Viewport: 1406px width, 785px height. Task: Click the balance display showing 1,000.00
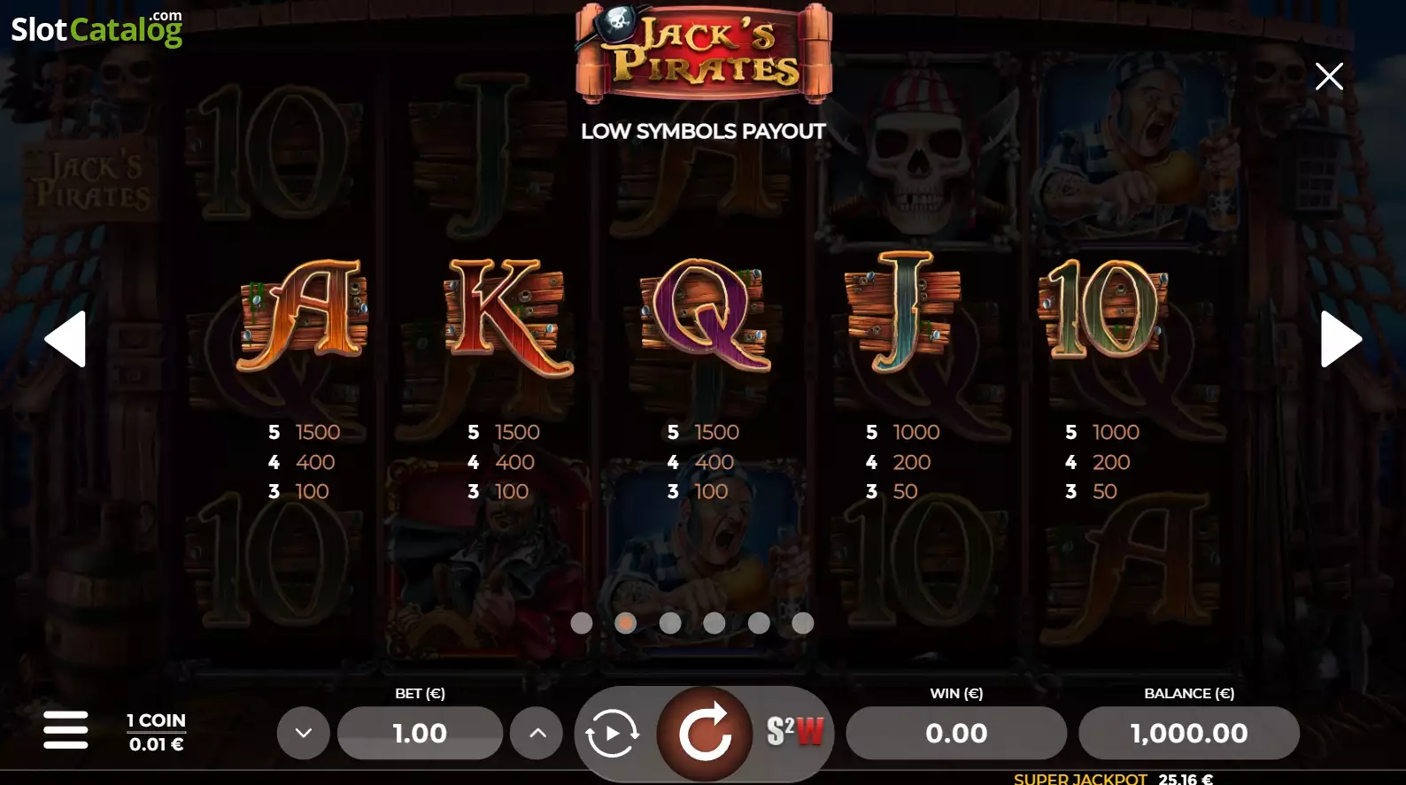1189,733
